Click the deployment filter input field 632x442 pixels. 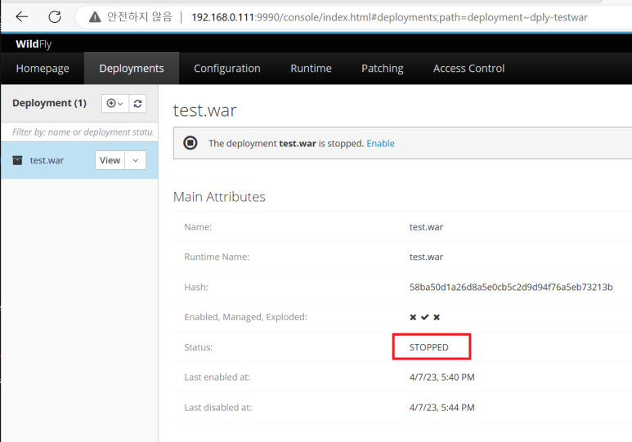point(79,132)
